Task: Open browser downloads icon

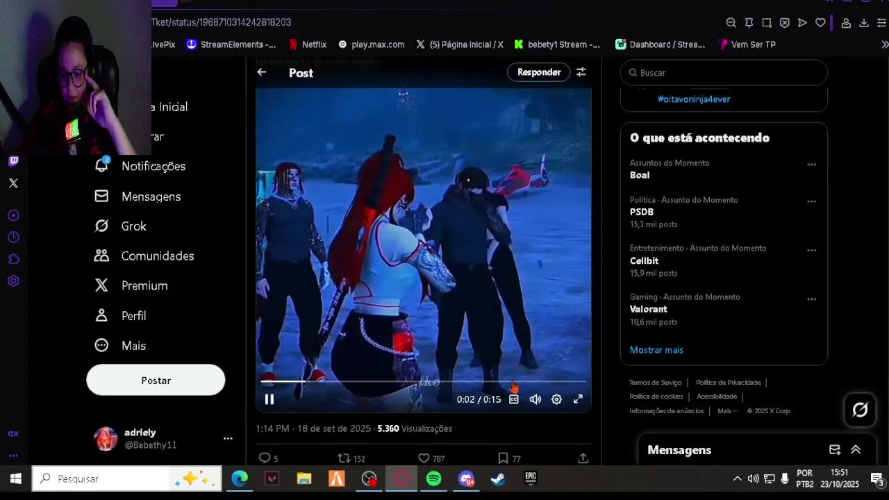Action: tap(864, 23)
